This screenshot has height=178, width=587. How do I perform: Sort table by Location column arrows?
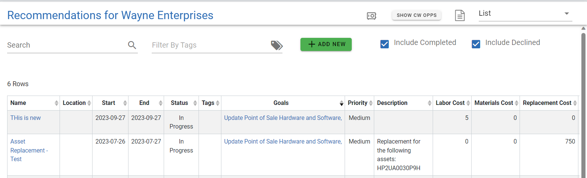click(x=89, y=103)
